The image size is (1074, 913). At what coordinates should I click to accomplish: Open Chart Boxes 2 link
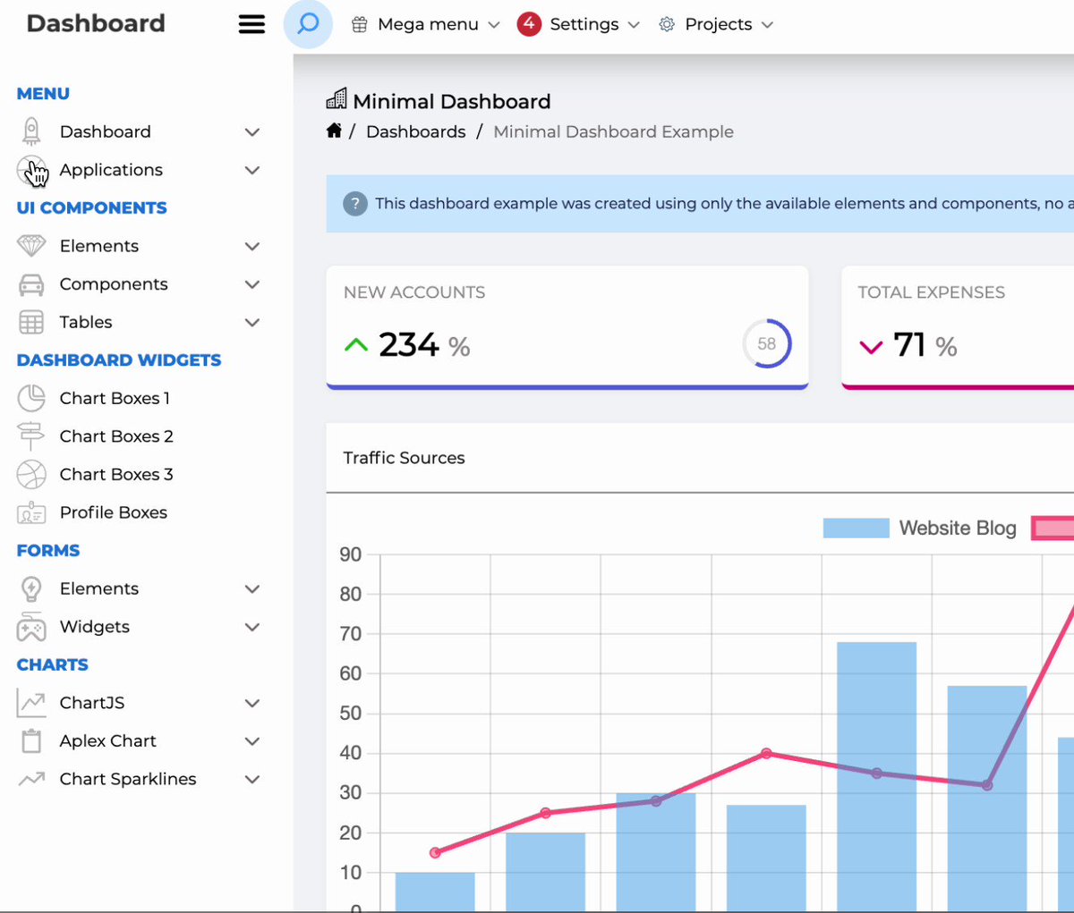pyautogui.click(x=116, y=436)
